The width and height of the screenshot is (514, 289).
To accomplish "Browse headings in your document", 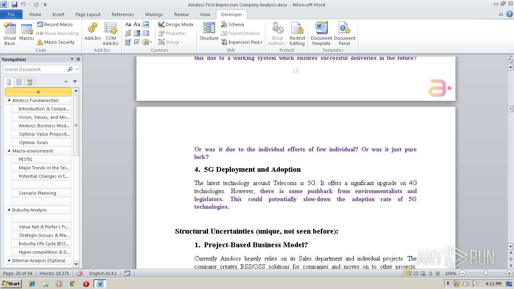I will tap(9, 82).
